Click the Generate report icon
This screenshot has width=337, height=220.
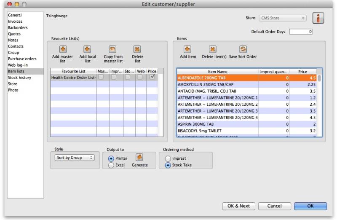click(x=139, y=158)
